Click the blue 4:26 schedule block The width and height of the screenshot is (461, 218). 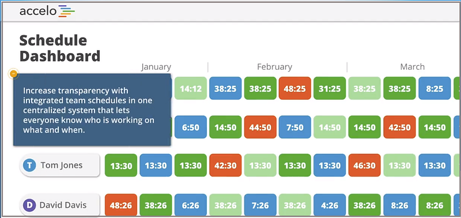[x=330, y=205]
